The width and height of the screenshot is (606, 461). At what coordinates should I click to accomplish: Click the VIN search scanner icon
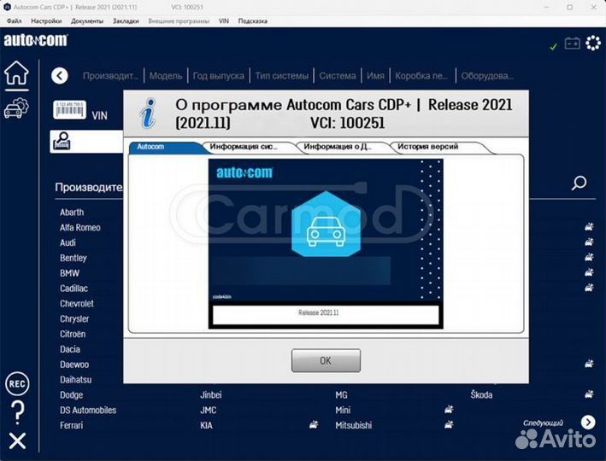62,141
